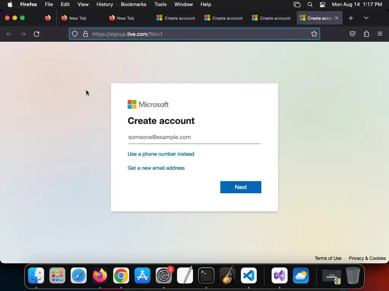Open the Help menu
Screen dimensions: 389x291
pyautogui.click(x=206, y=4)
